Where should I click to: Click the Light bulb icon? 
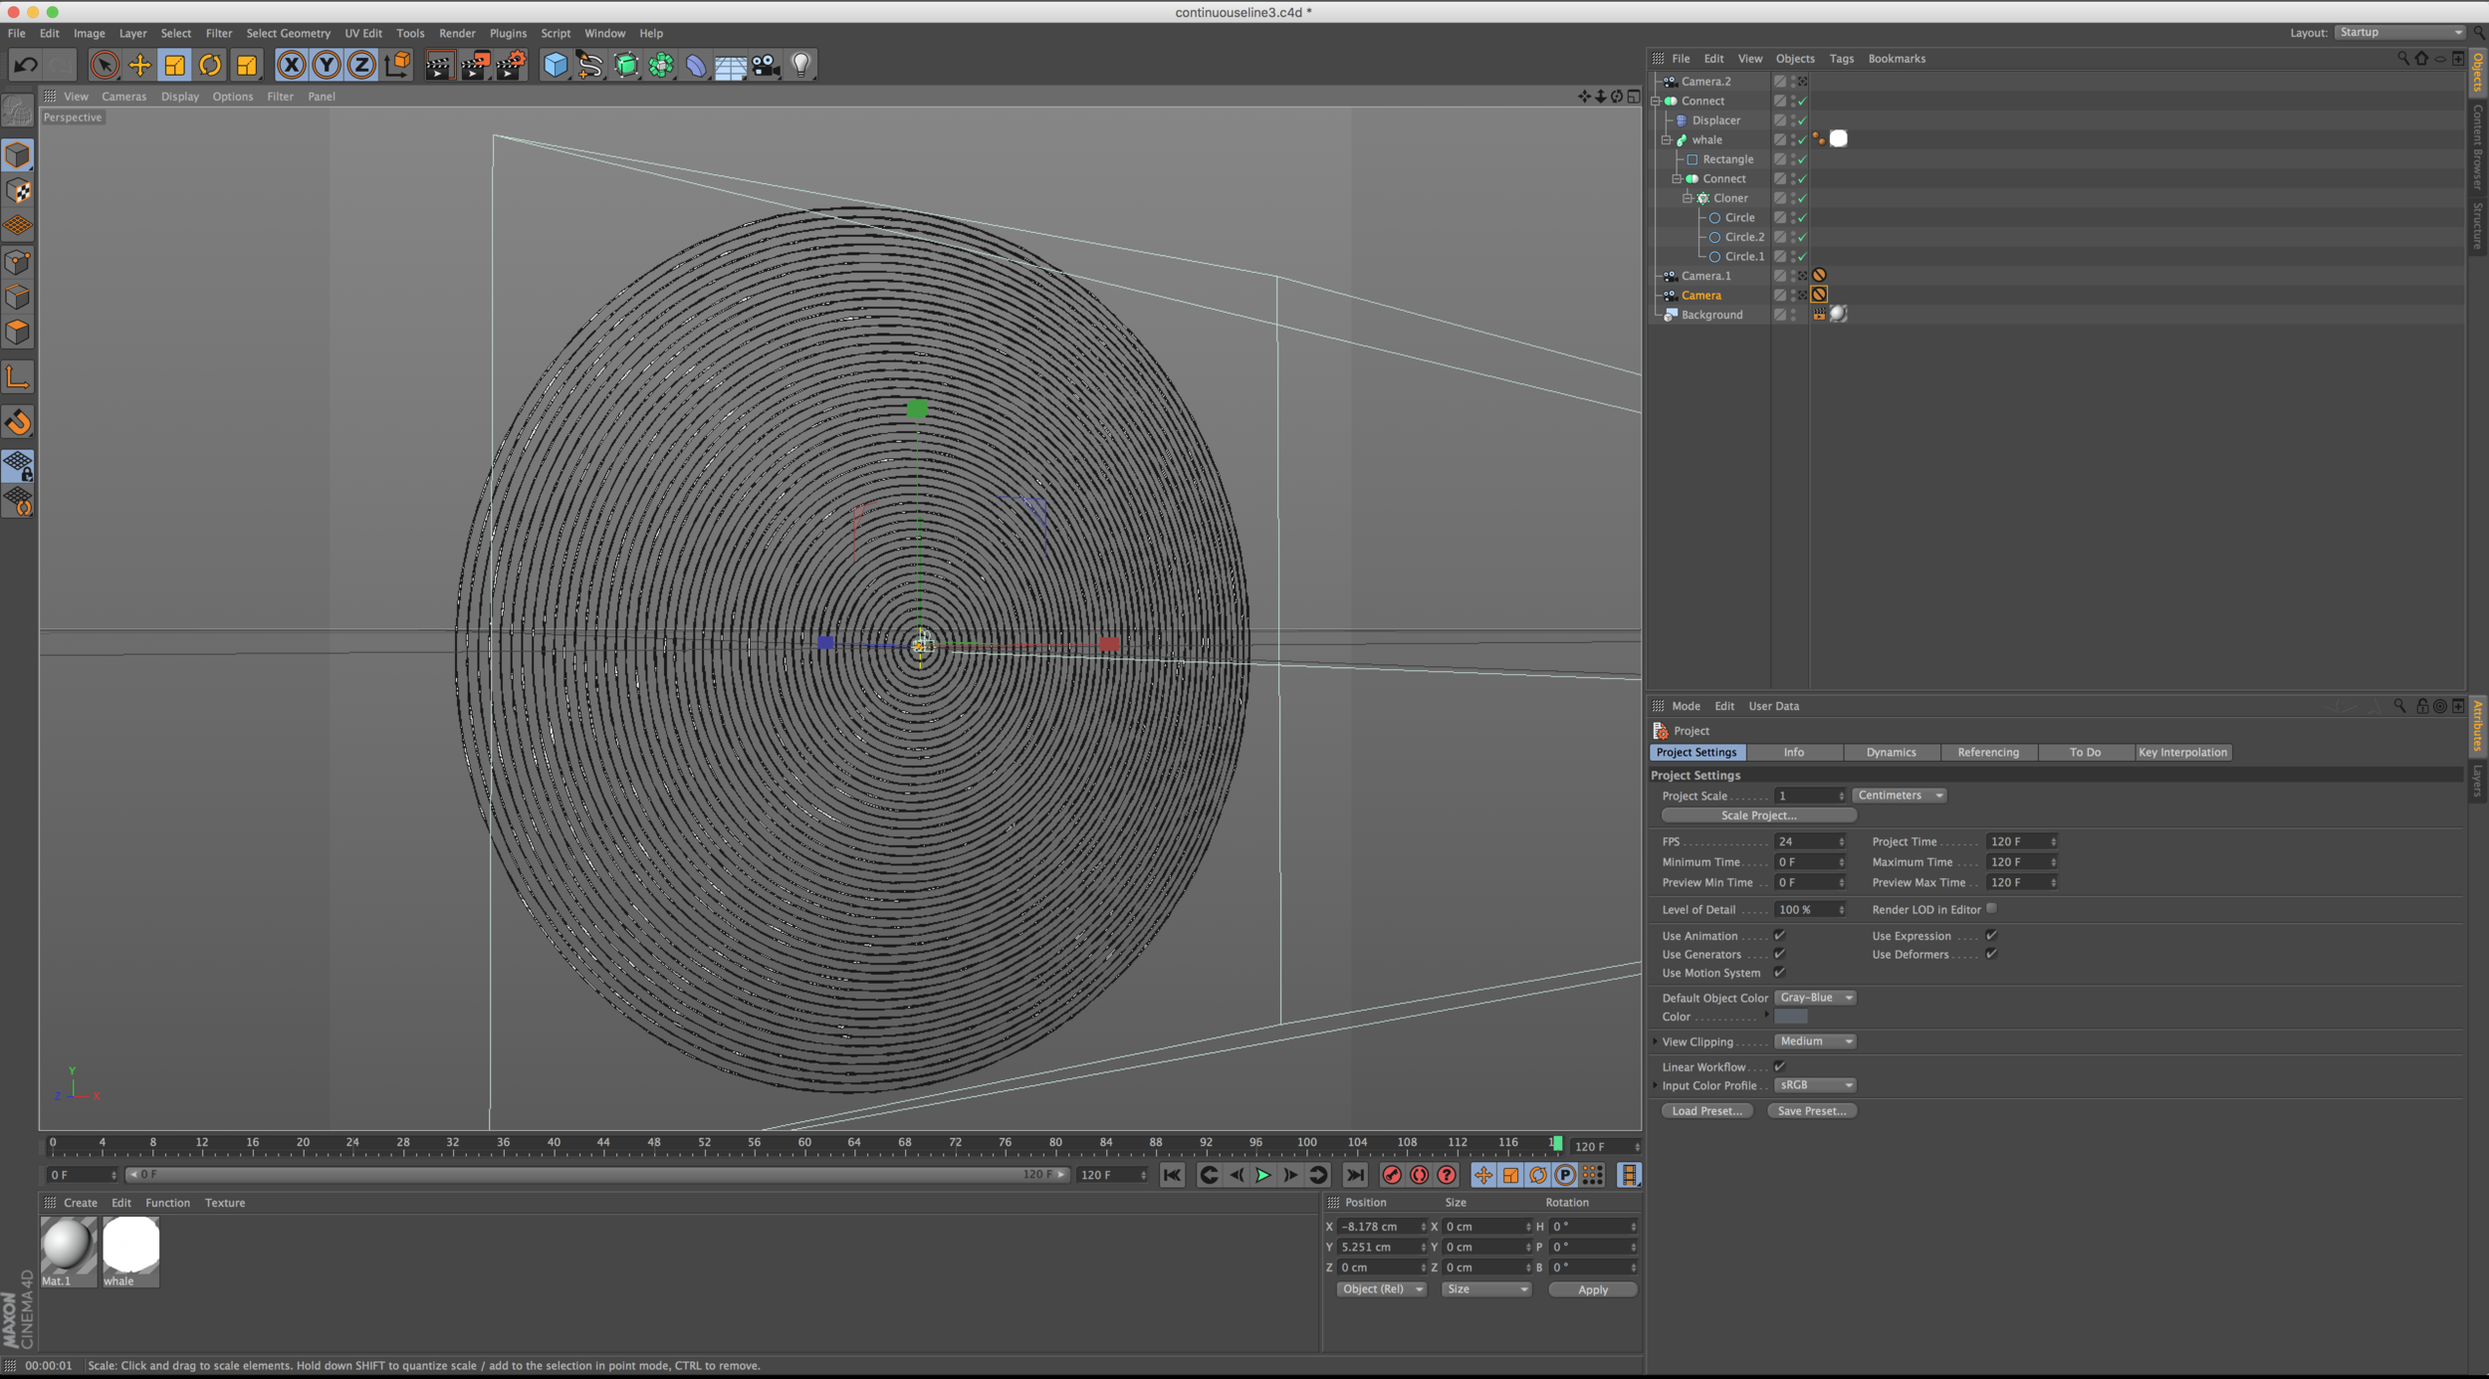[x=801, y=66]
